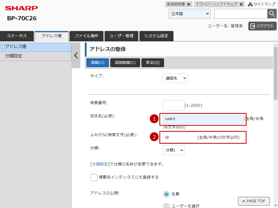This screenshot has width=278, height=208.
Task: Open the タイプ dropdown showing 連絡先
Action: tap(175, 78)
